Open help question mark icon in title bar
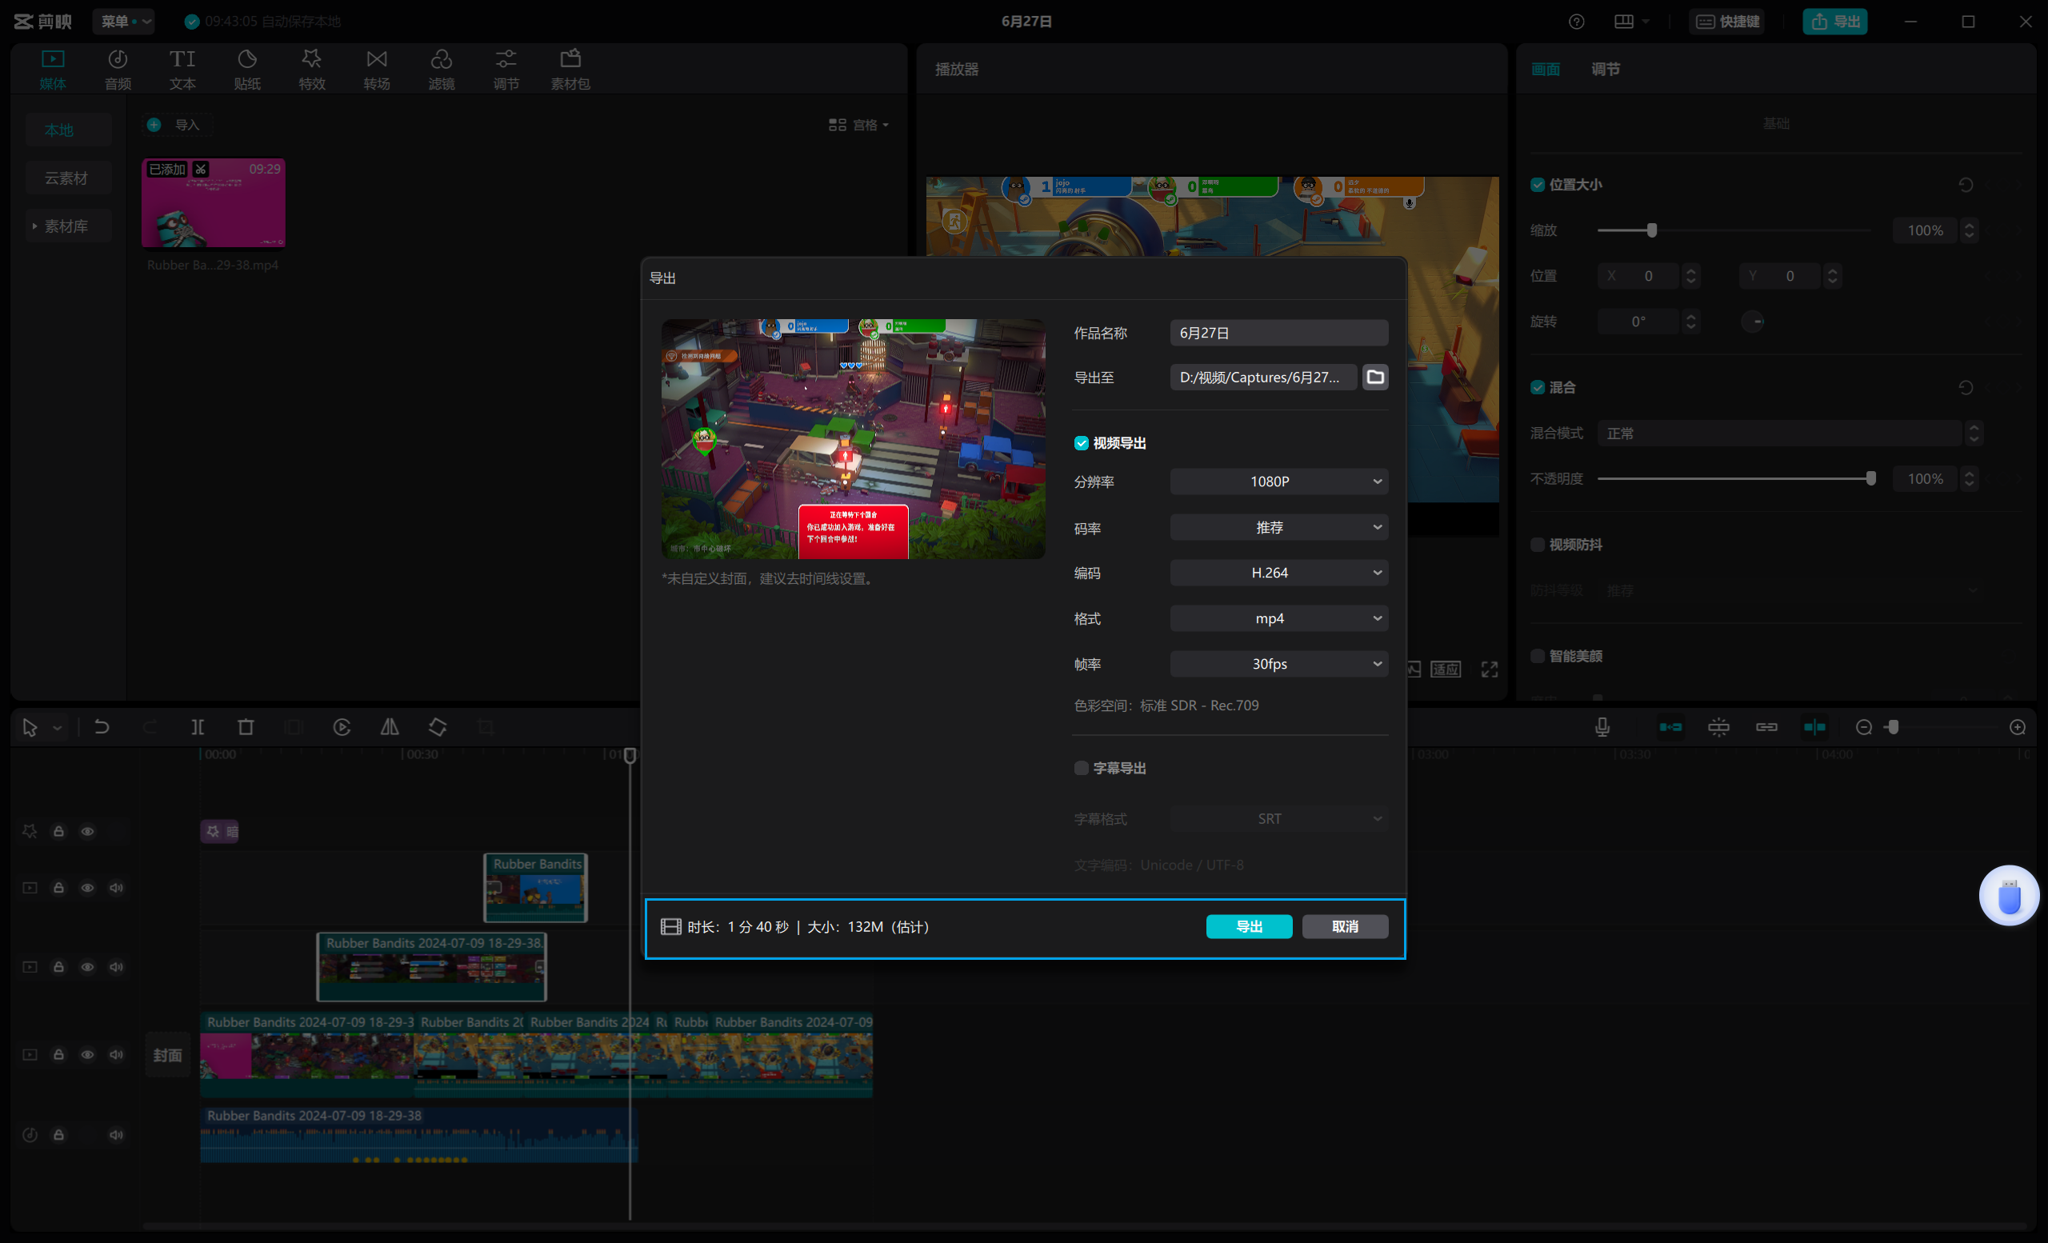The width and height of the screenshot is (2048, 1243). (1577, 22)
